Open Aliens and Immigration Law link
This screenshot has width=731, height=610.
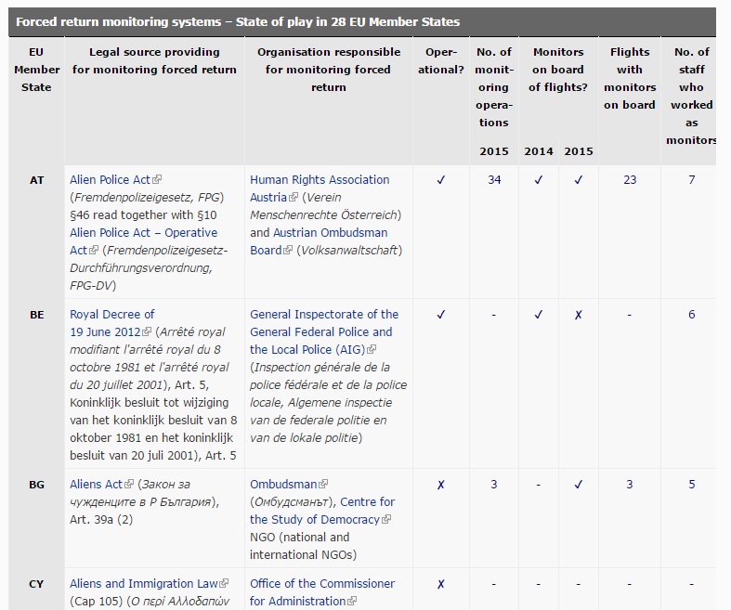pyautogui.click(x=144, y=584)
